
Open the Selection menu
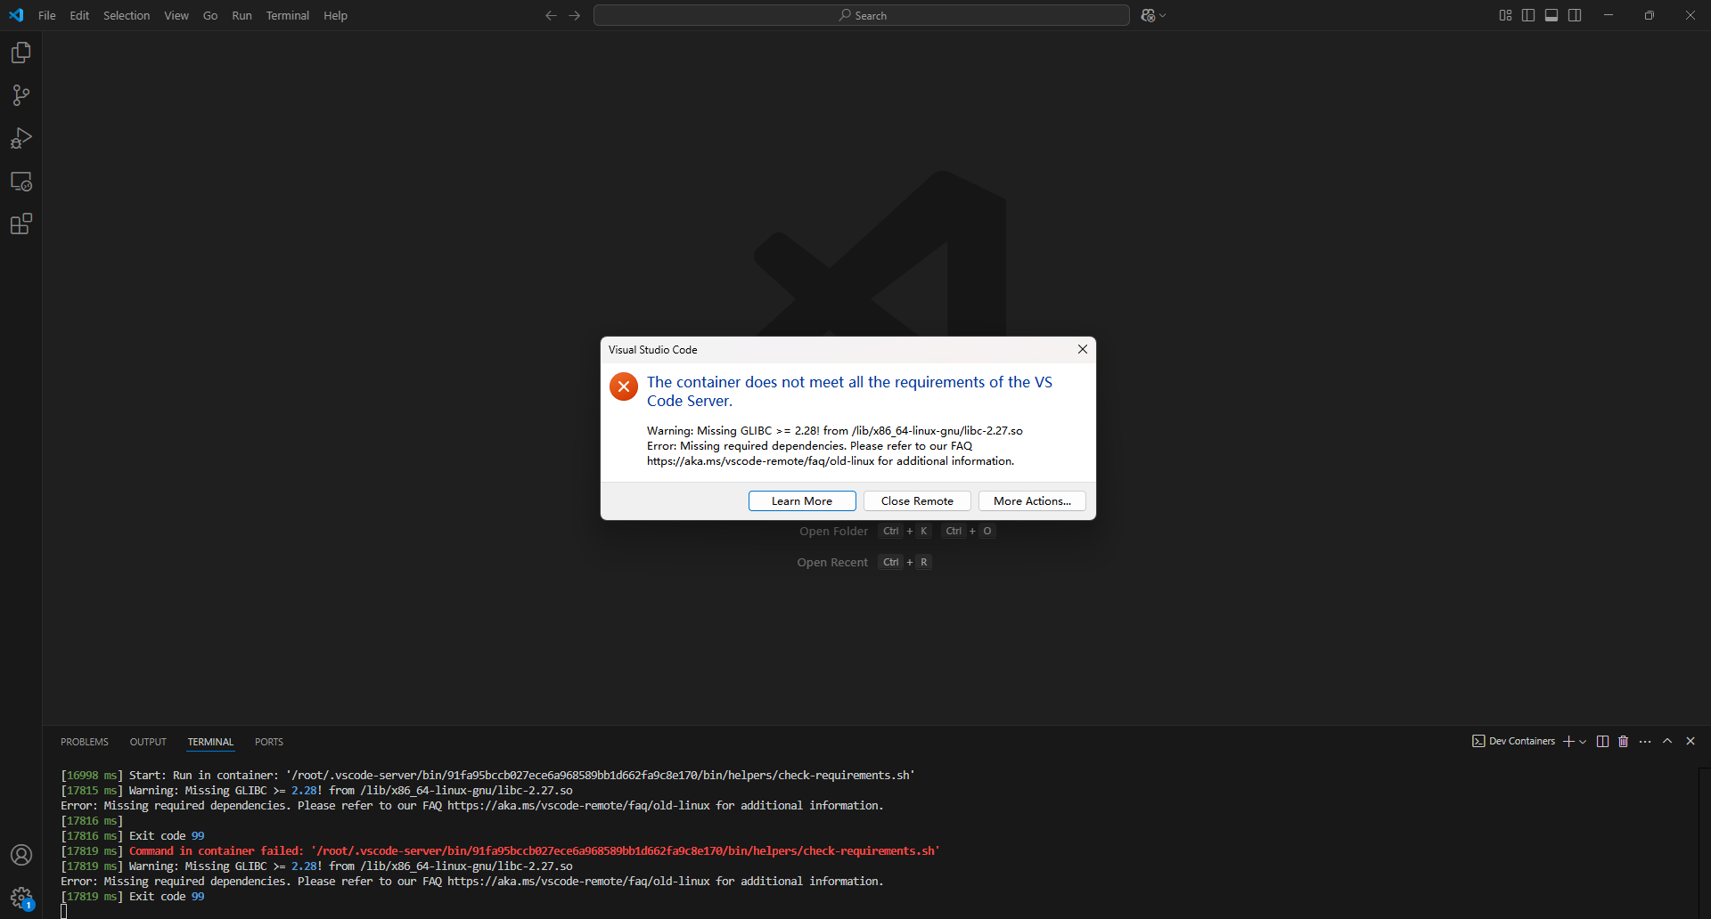click(127, 15)
